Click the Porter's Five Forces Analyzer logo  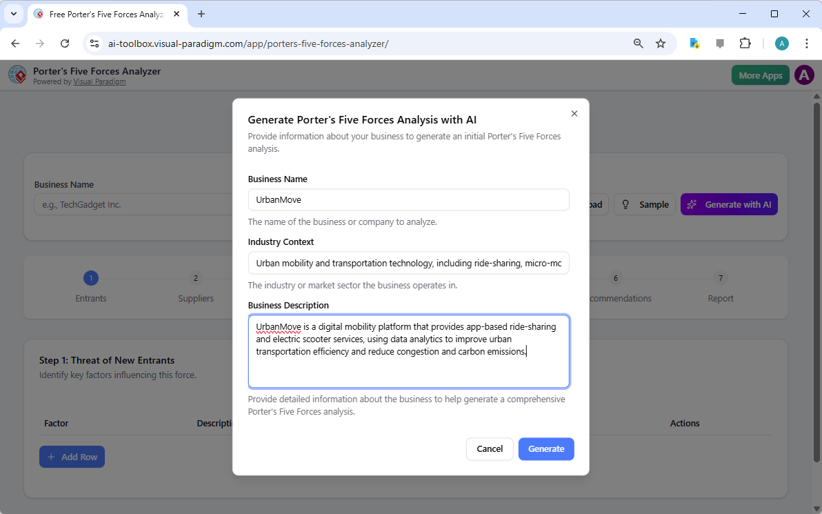[x=17, y=75]
